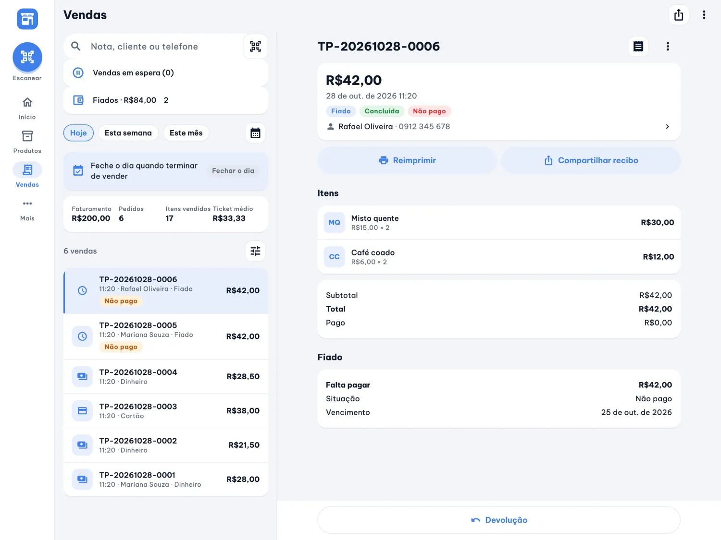Select sale TP-20261028-0003
This screenshot has width=721, height=540.
coord(166,411)
